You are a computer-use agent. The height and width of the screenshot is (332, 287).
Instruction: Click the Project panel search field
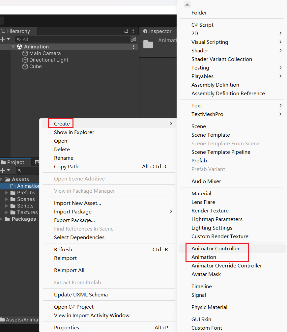28,170
